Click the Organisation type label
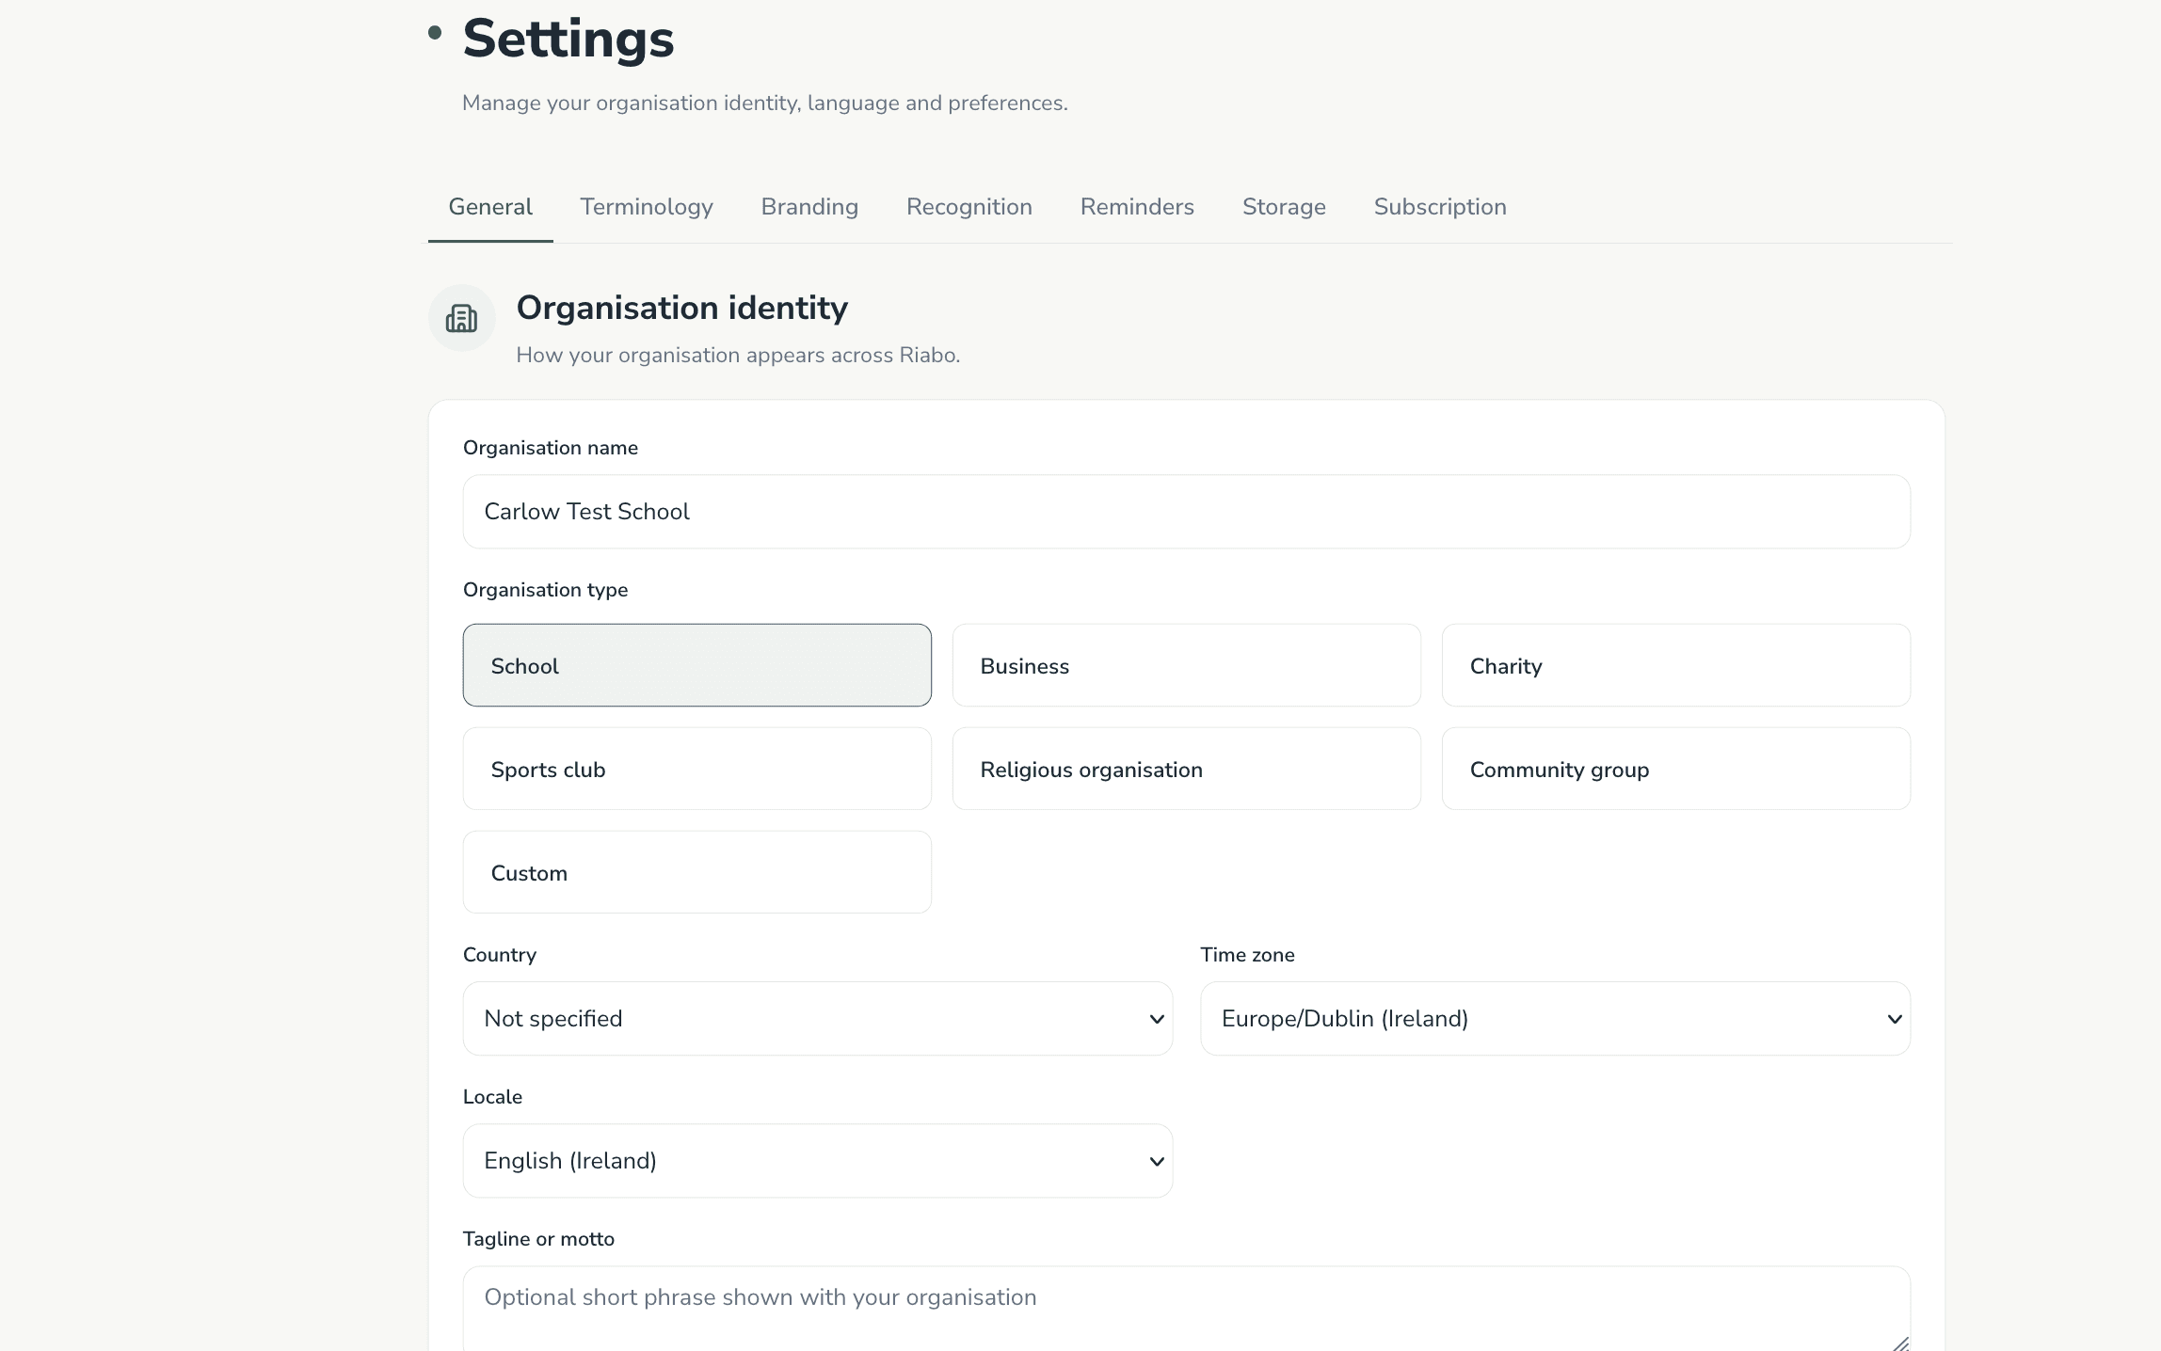The image size is (2161, 1351). 546,590
